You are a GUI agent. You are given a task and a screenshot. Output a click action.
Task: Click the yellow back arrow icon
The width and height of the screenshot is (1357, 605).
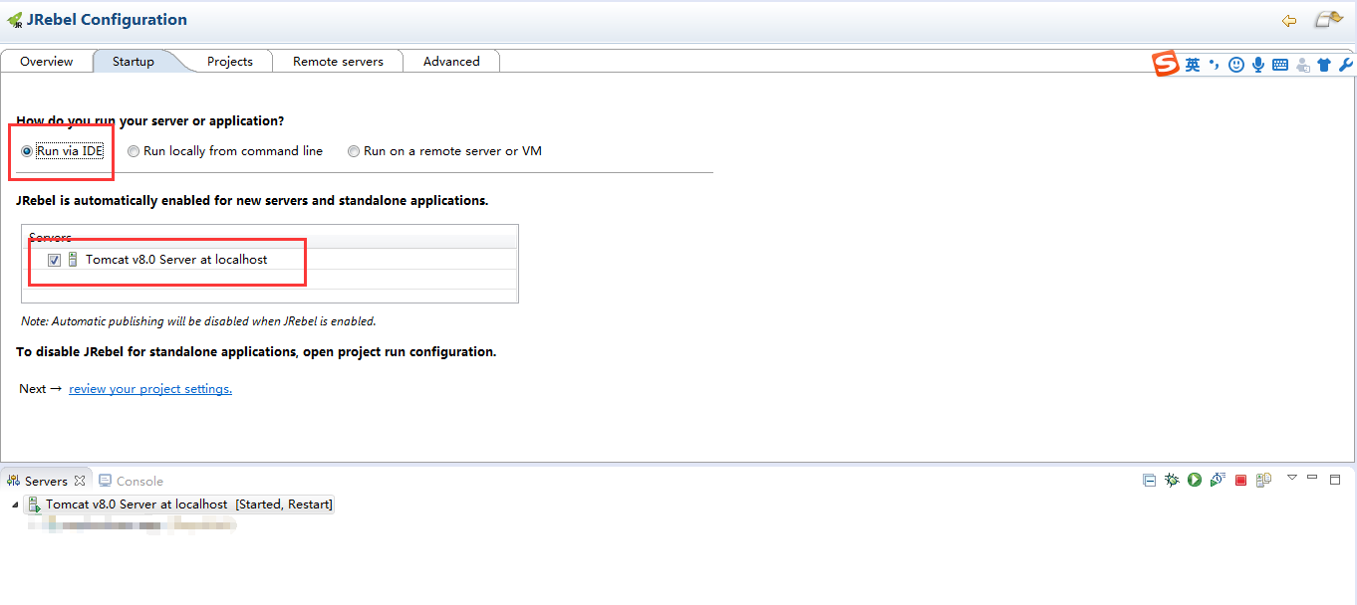(1289, 20)
